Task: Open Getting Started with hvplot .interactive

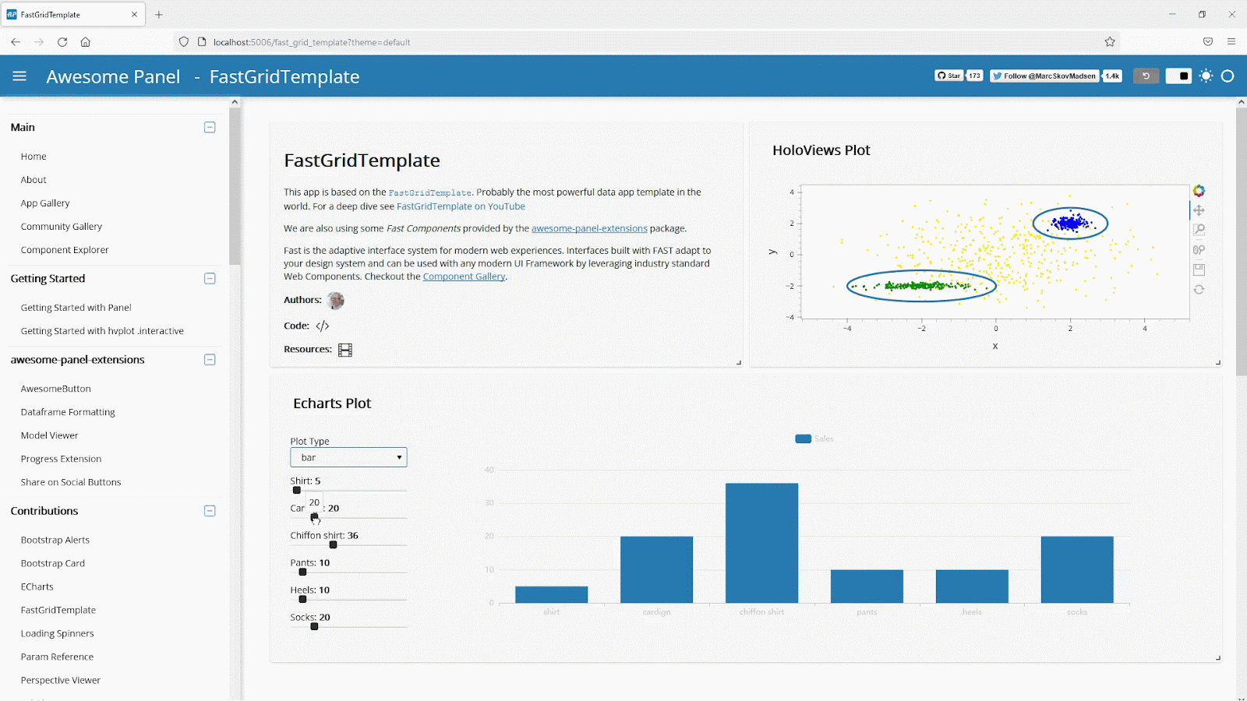Action: click(102, 331)
